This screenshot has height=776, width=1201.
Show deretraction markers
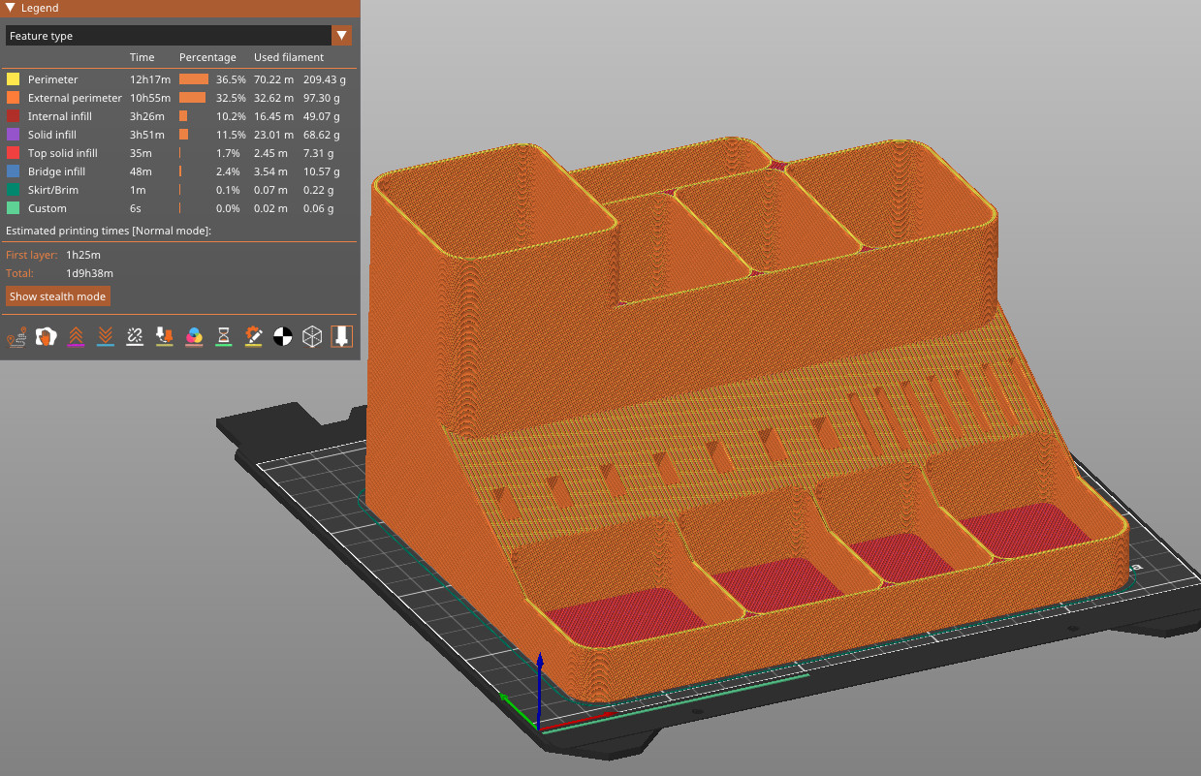pyautogui.click(x=105, y=336)
